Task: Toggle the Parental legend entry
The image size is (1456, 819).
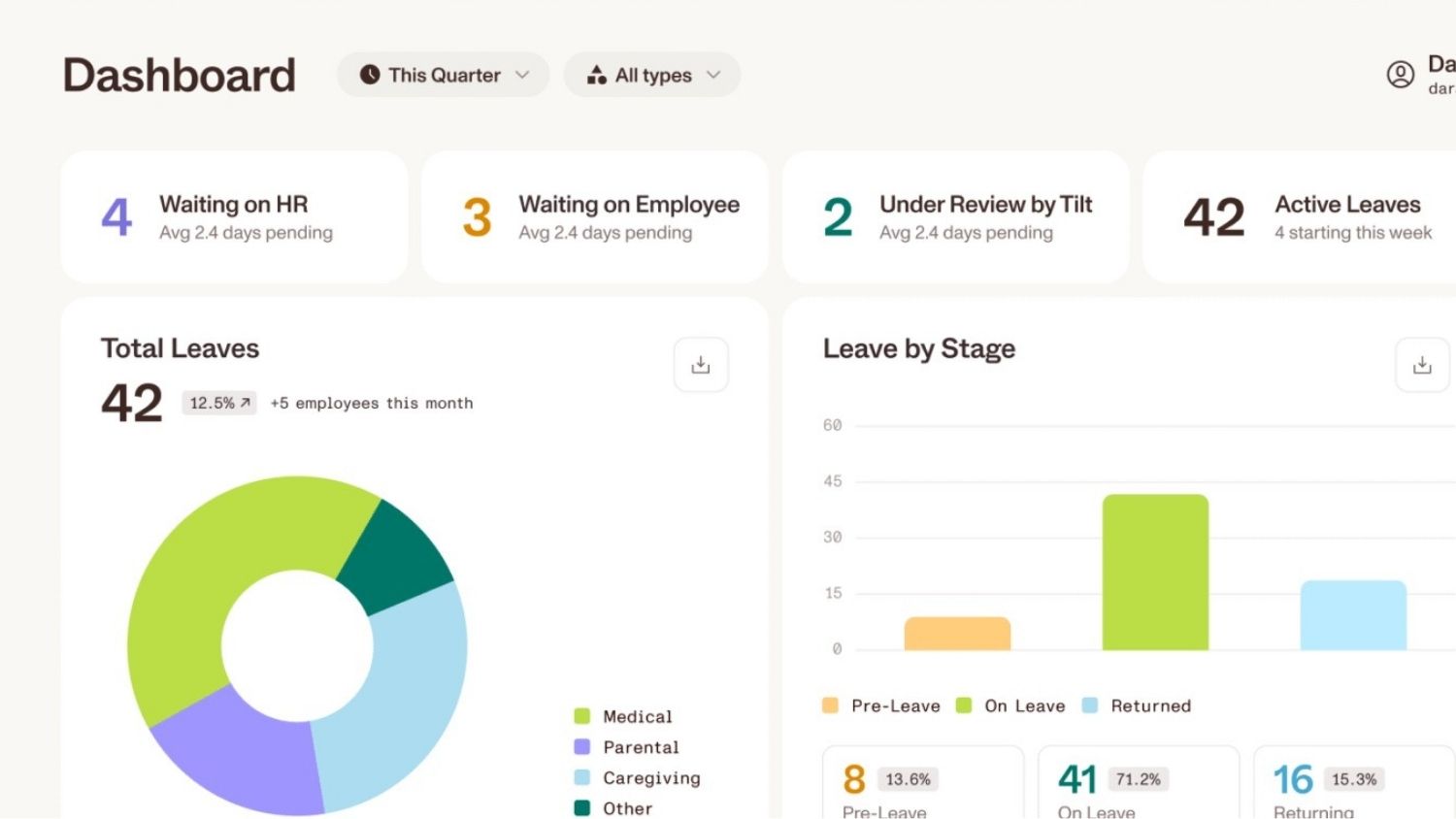Action: click(x=640, y=747)
